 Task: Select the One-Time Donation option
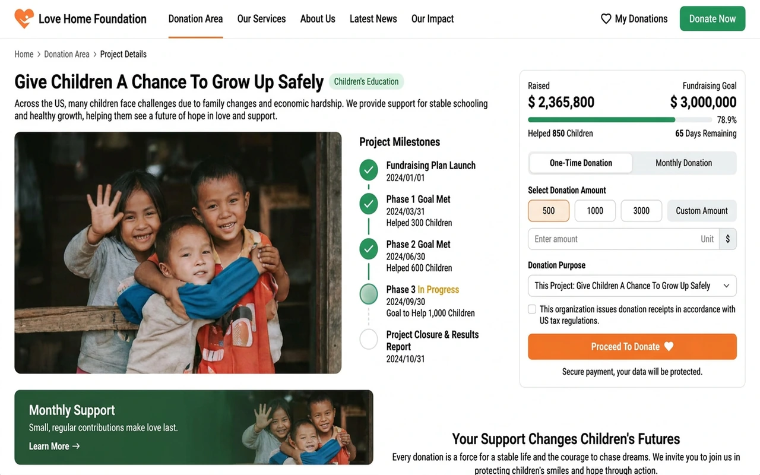581,163
